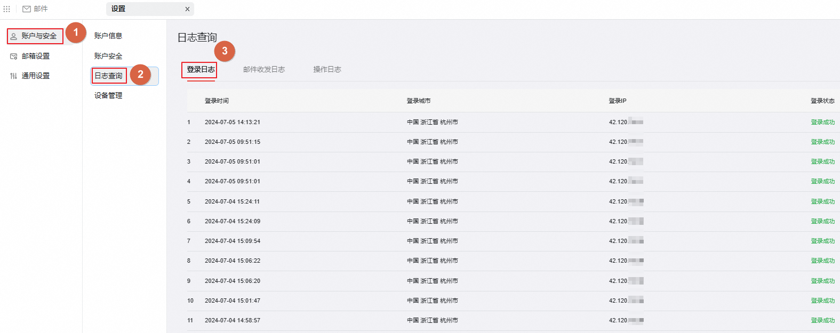Click the 登录IP column header
This screenshot has width=840, height=333.
tap(618, 101)
